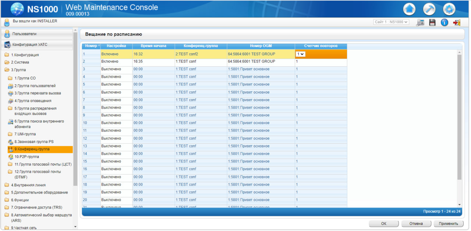This screenshot has height=231, width=471.
Task: Save system data with the floppy disk icon
Action: click(x=432, y=22)
